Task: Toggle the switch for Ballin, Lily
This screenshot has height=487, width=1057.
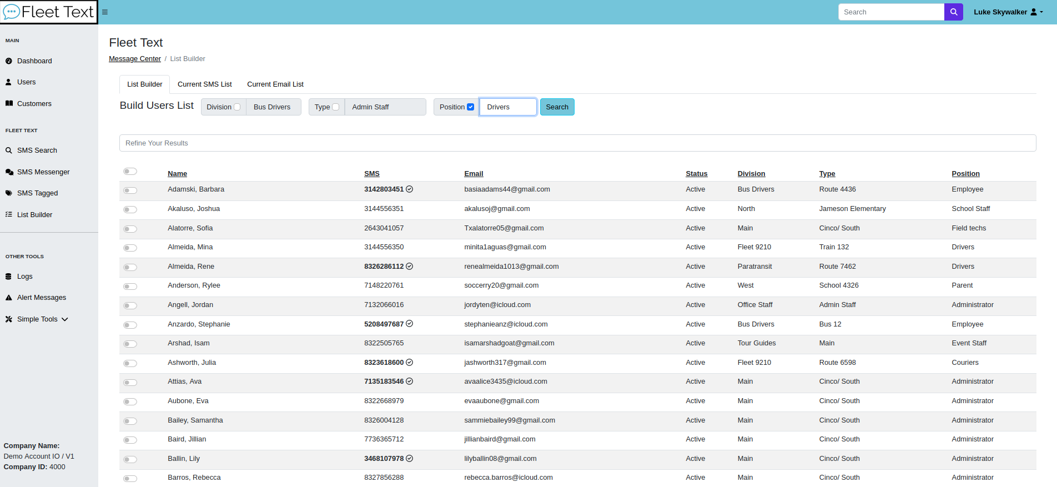Action: pyautogui.click(x=130, y=460)
